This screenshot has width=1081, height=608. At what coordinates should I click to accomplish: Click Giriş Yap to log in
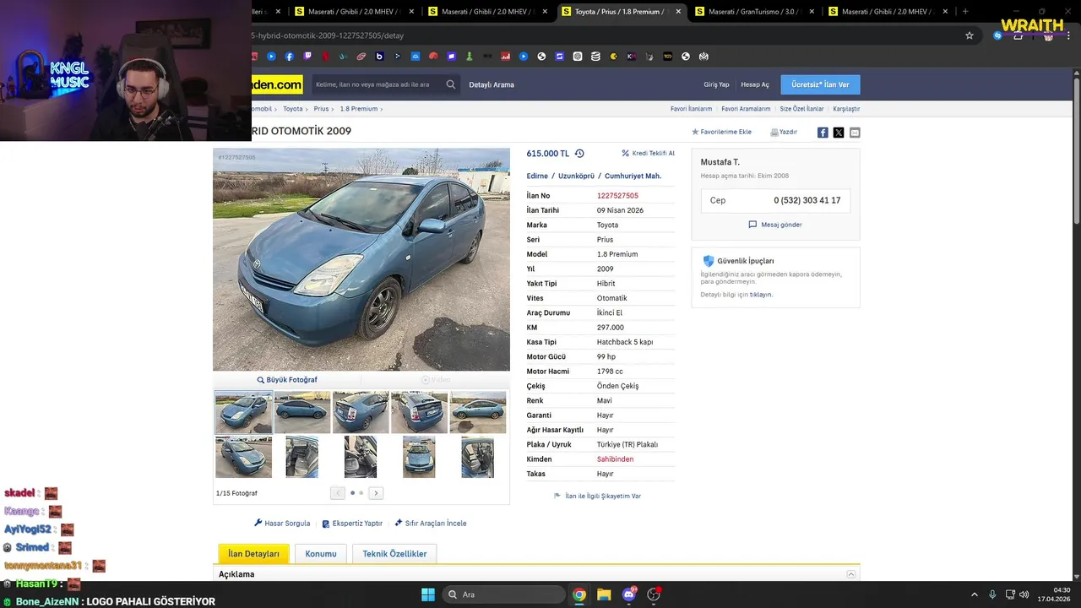coord(716,84)
